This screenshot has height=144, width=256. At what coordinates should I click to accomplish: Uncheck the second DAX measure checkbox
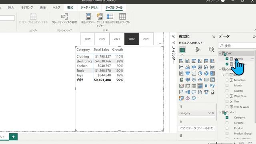click(x=227, y=64)
